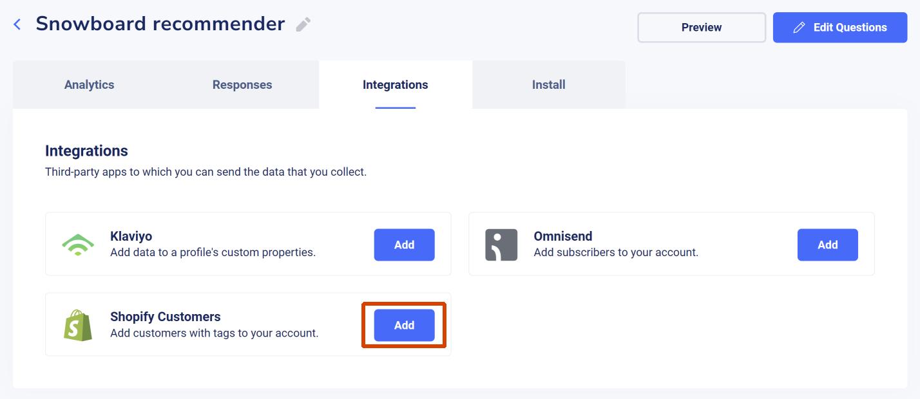Go to the Install tab

[x=549, y=85]
